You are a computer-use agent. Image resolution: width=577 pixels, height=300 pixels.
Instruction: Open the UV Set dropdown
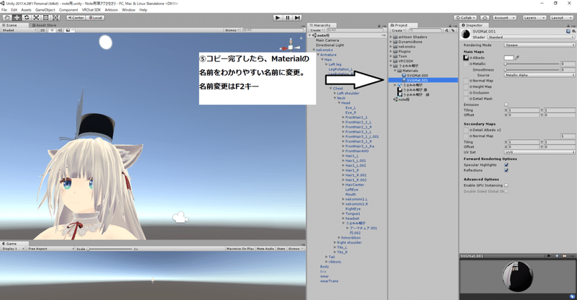click(x=539, y=152)
